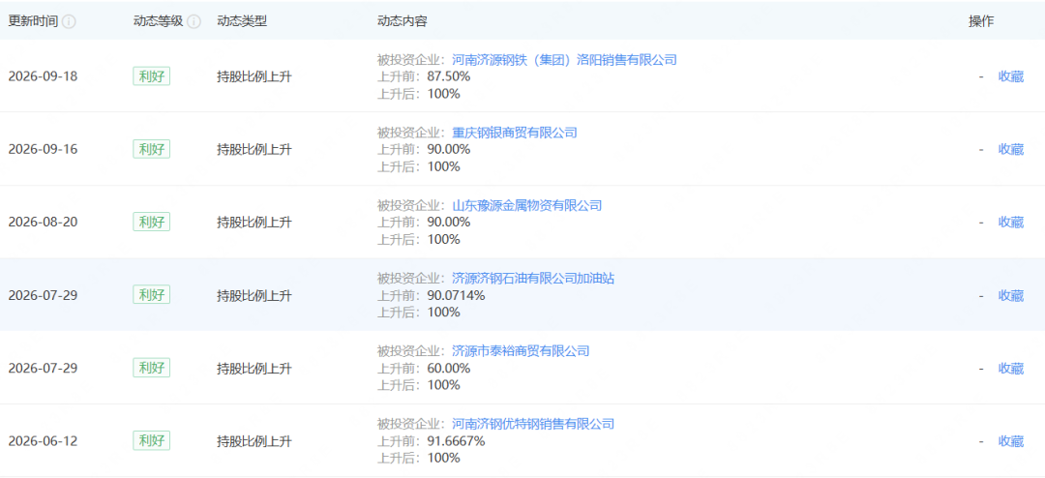The height and width of the screenshot is (478, 1045).
Task: Select date cell 2026-09-18
Action: 43,76
